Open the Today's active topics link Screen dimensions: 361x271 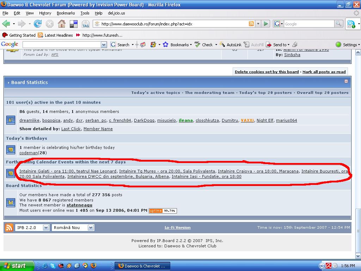click(x=155, y=92)
